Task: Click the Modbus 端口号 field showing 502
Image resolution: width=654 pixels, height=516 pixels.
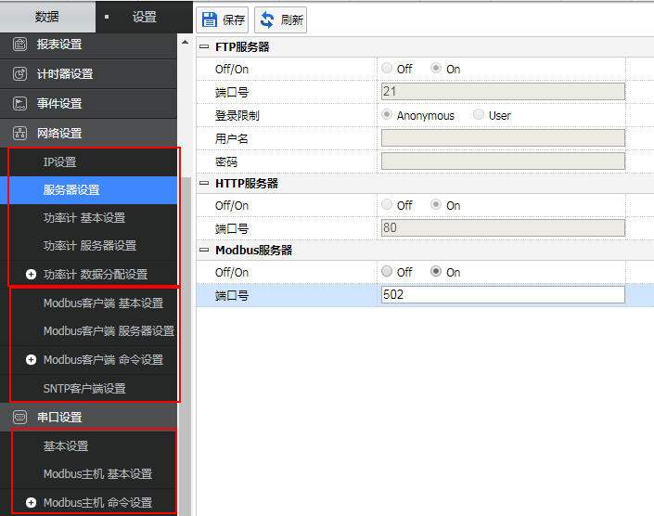Action: click(502, 295)
